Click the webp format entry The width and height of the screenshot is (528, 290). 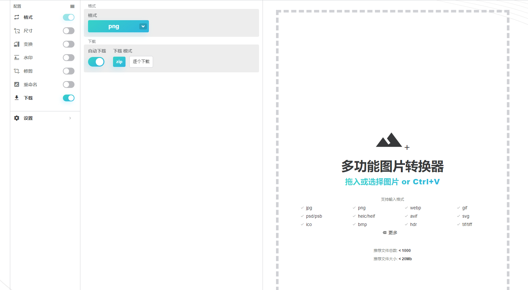tap(416, 208)
